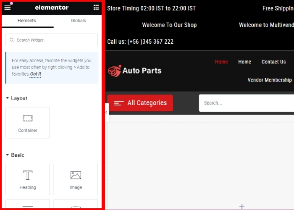Open the Contact Us menu link
294x210 pixels.
pyautogui.click(x=273, y=62)
